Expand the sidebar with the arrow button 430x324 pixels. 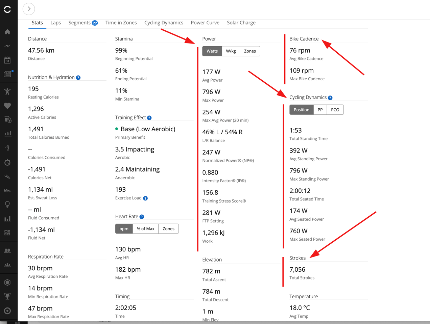pyautogui.click(x=29, y=9)
